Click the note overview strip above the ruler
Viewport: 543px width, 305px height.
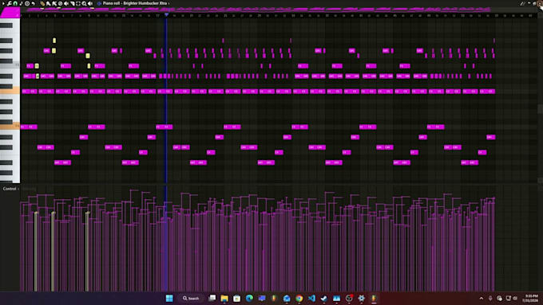click(x=279, y=10)
